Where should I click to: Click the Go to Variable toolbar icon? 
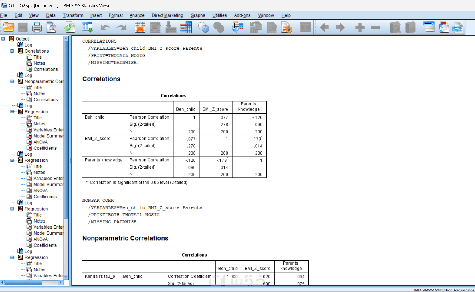[x=171, y=27]
